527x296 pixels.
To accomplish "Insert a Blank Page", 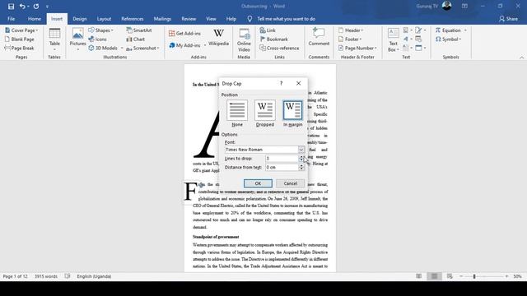I will pos(20,39).
